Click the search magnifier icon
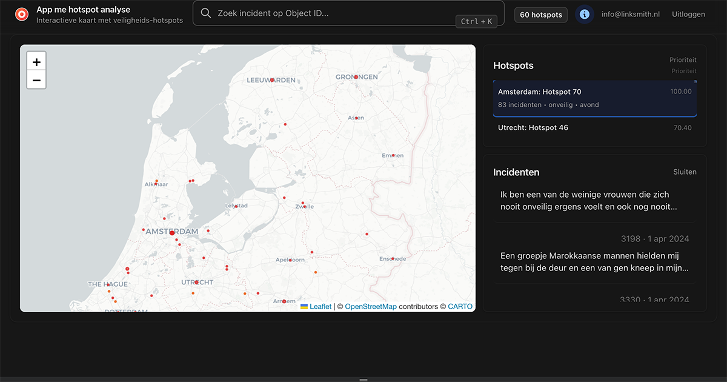The image size is (727, 382). (x=206, y=13)
